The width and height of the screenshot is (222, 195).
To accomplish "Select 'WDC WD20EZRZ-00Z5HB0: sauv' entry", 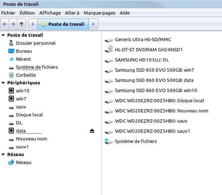I will coord(151,121).
